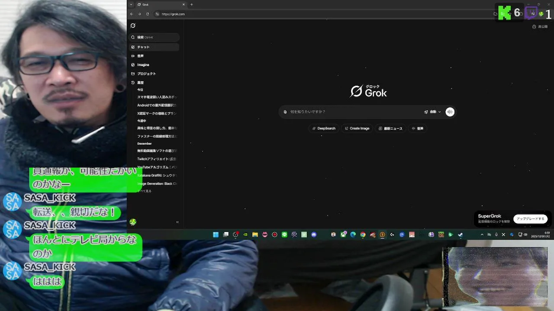This screenshot has width=554, height=311.
Task: Click the 音声 chip below the prompt box
Action: pos(418,128)
